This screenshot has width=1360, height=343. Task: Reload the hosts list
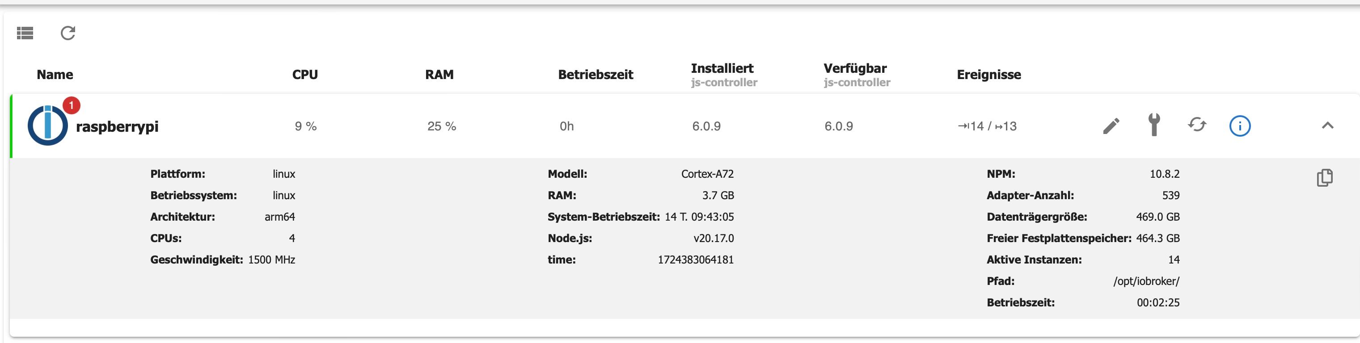coord(68,33)
